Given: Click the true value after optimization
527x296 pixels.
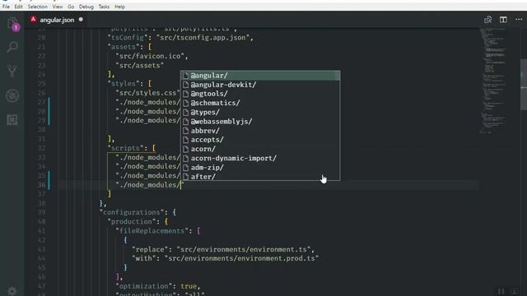Looking at the screenshot, I should click(189, 286).
